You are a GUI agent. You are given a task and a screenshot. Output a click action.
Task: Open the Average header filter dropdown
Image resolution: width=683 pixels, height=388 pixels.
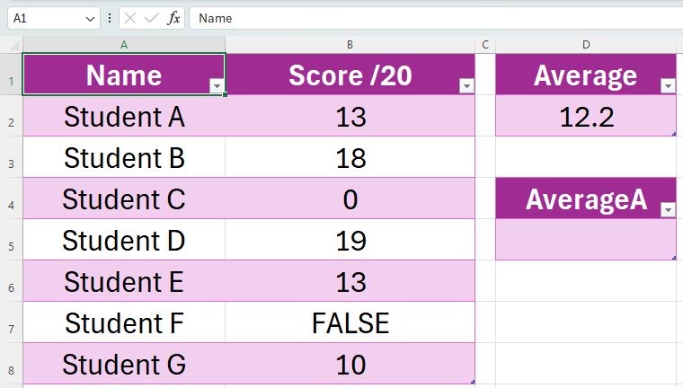click(x=667, y=85)
